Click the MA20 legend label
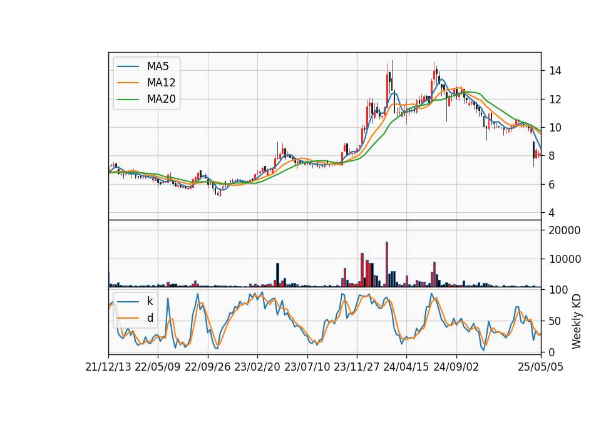This screenshot has height=432, width=601. pyautogui.click(x=161, y=100)
